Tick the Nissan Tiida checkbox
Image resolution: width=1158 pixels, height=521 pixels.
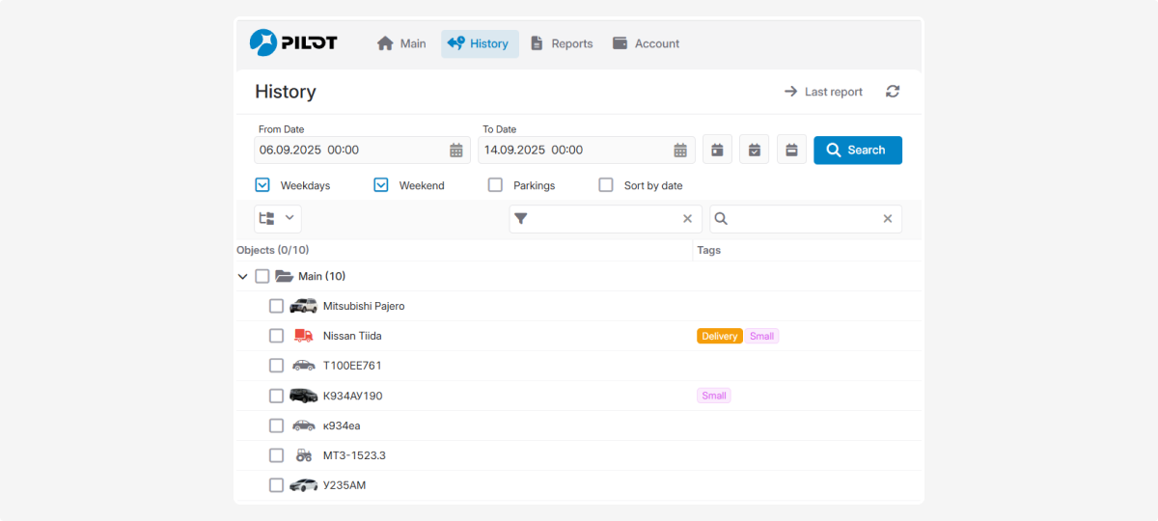(x=277, y=336)
